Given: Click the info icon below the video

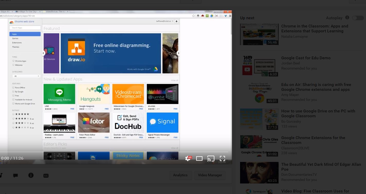Looking at the screenshot, I should [x=31, y=175].
